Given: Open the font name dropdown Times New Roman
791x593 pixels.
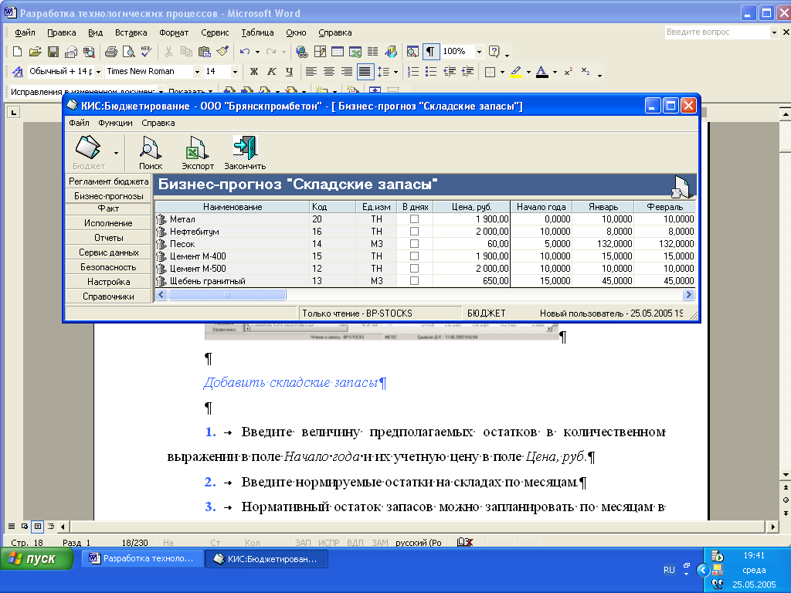Looking at the screenshot, I should pyautogui.click(x=197, y=72).
